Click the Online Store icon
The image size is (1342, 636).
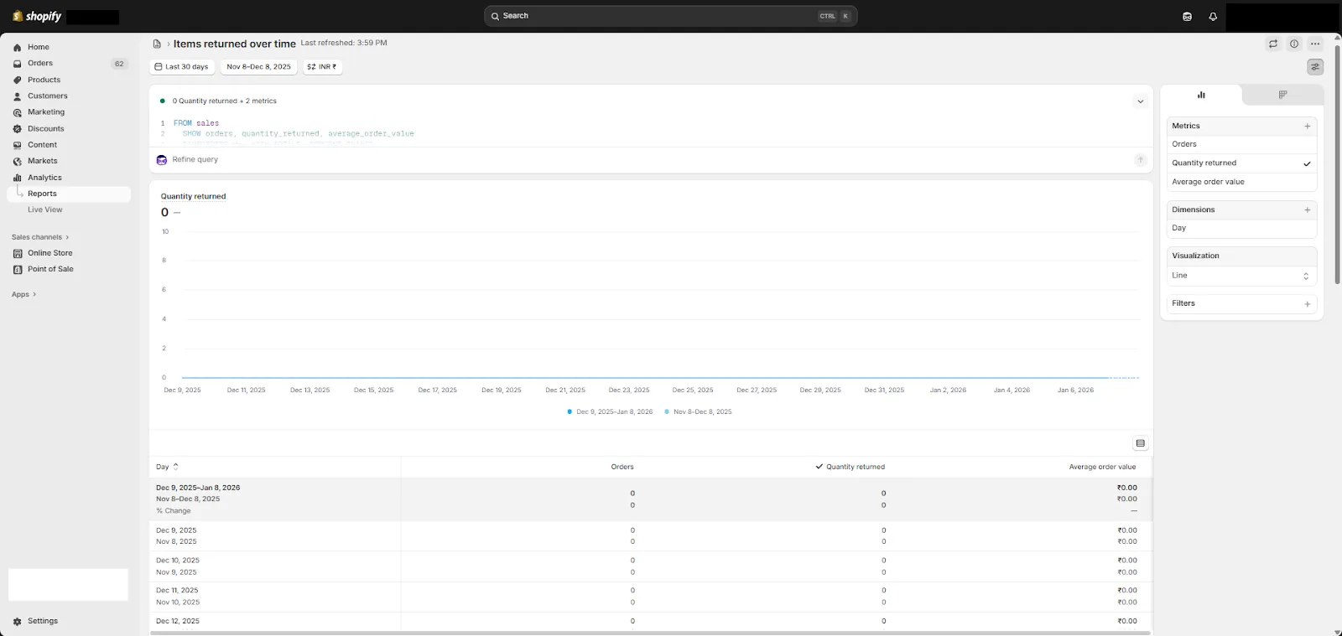[18, 253]
